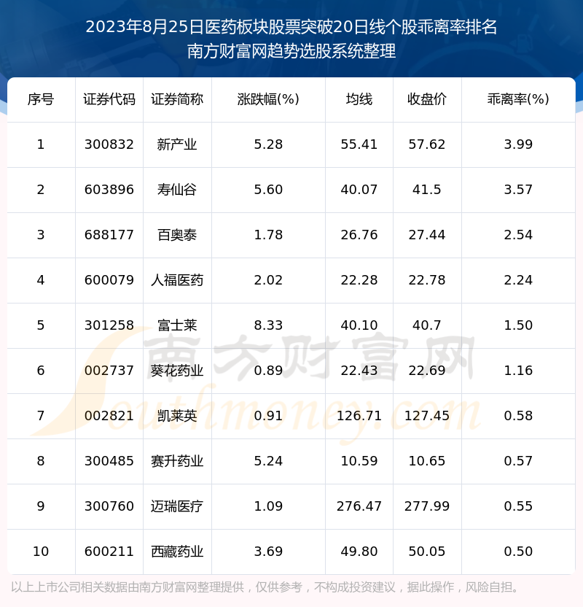Click the 8.33 change value for 富士莱
The height and width of the screenshot is (607, 583).
click(x=268, y=325)
